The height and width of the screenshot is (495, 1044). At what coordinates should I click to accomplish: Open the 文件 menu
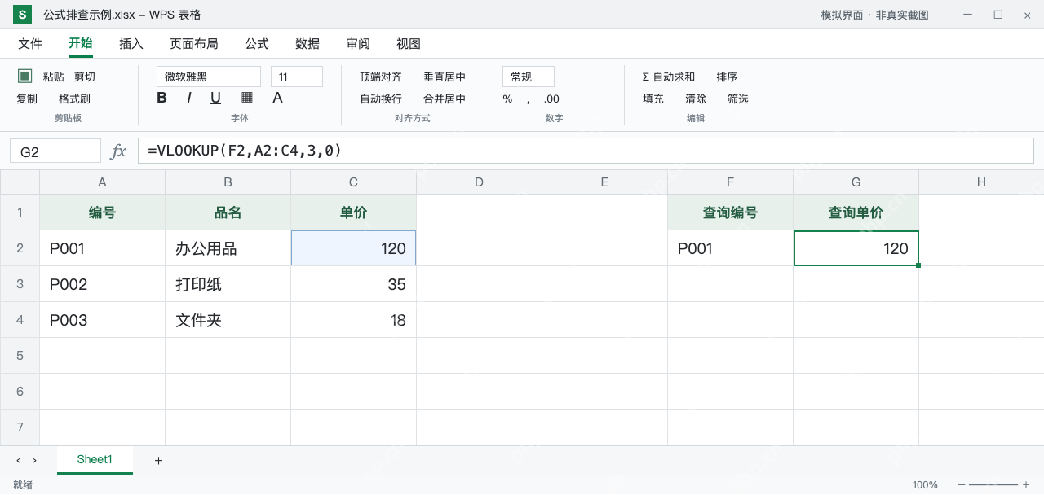coord(30,44)
